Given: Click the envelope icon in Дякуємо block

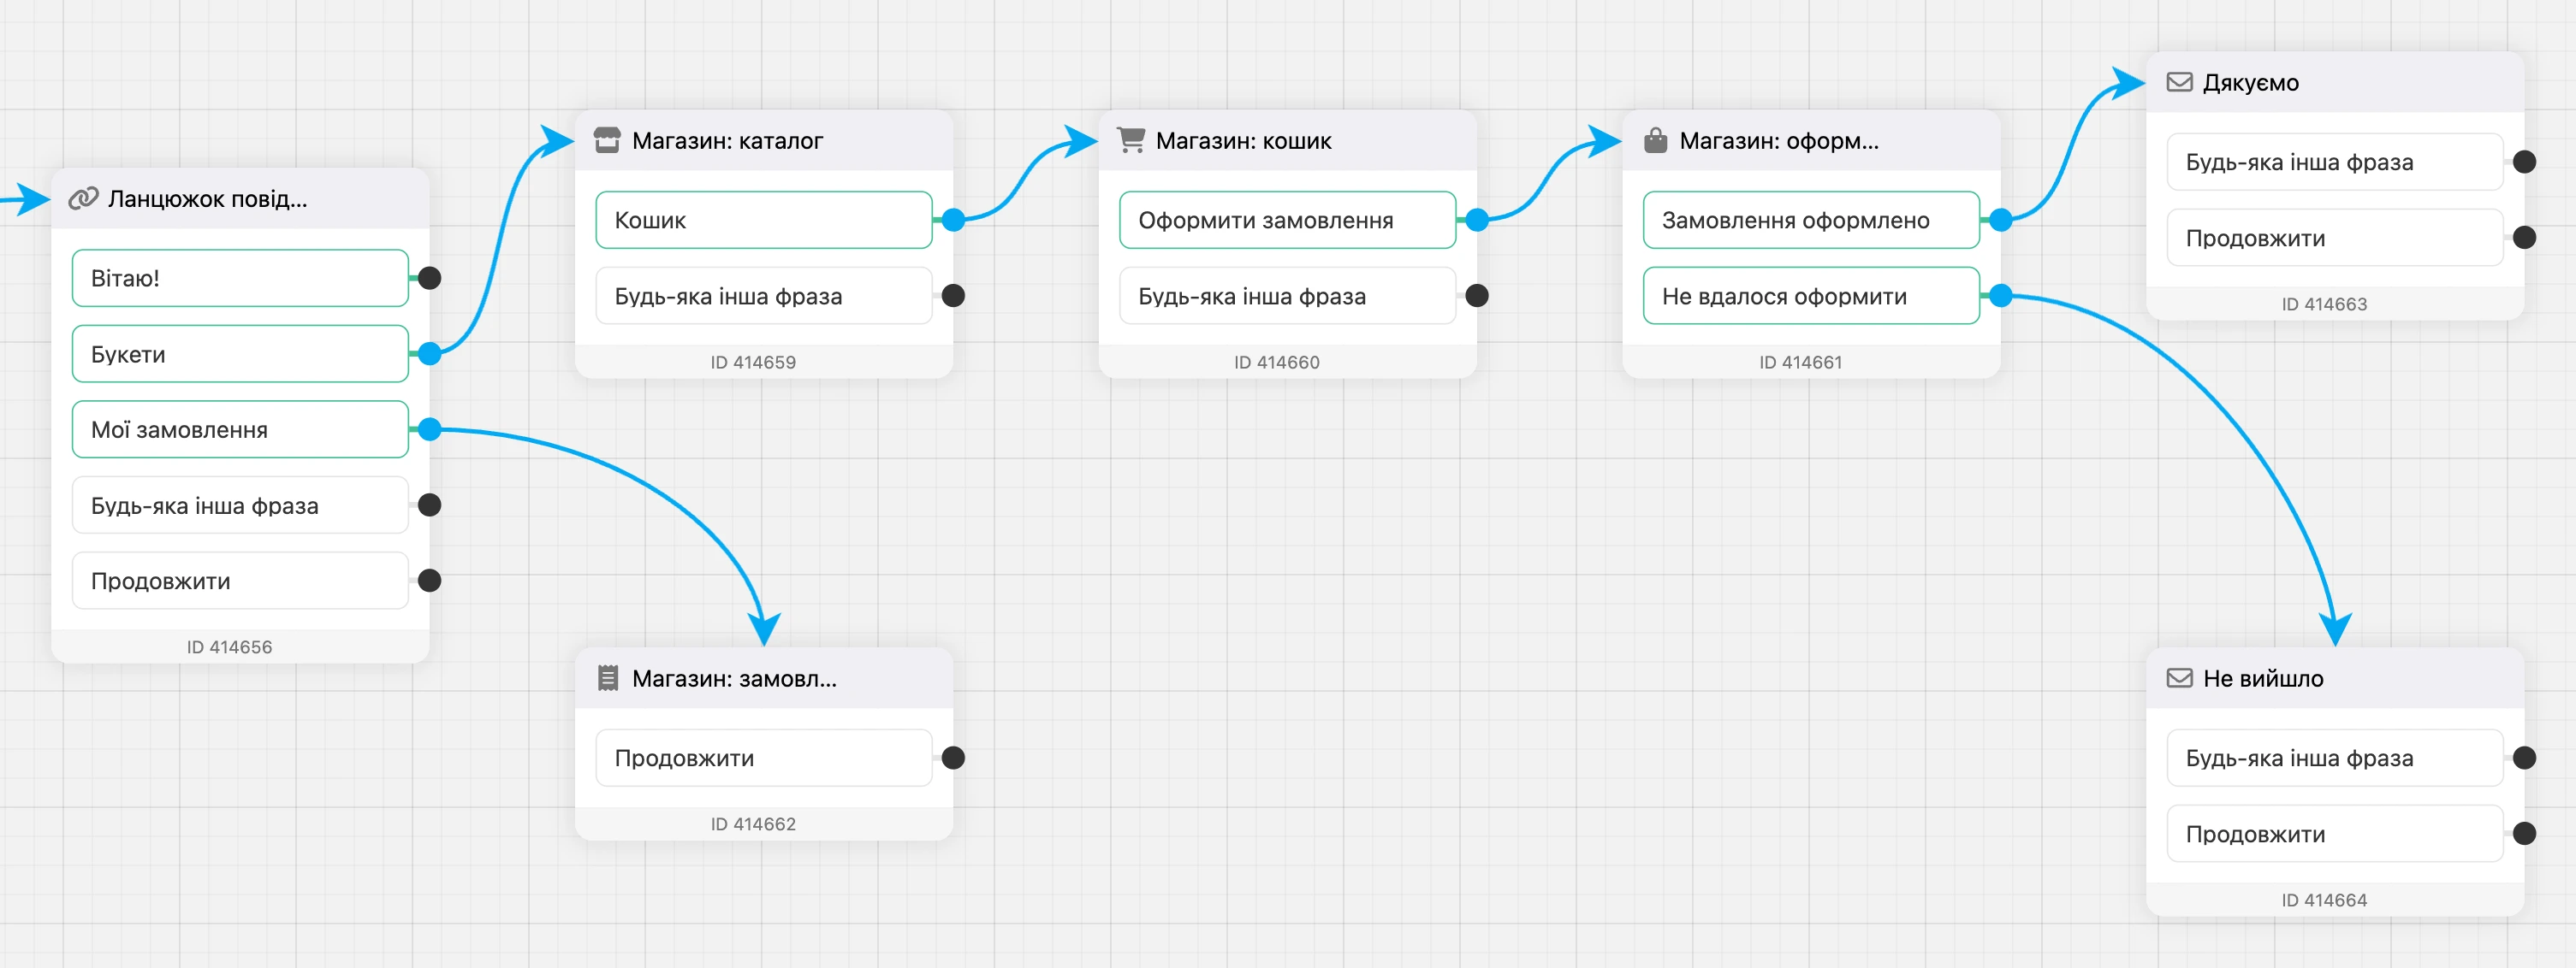Looking at the screenshot, I should [2179, 82].
